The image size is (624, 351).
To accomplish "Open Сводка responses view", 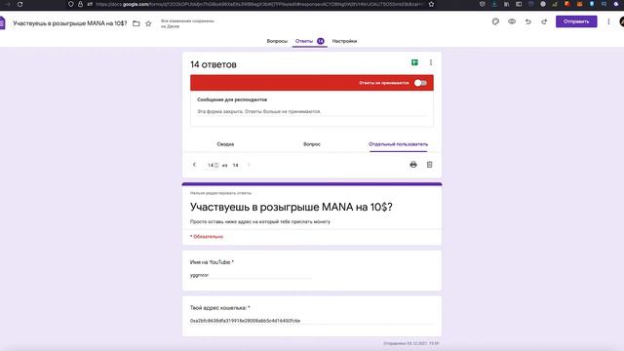I will pos(225,144).
